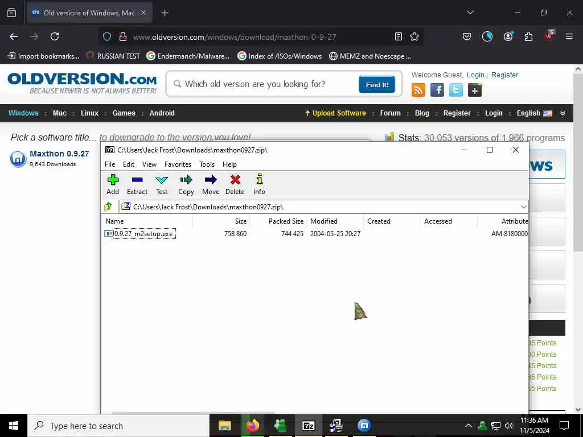The image size is (583, 437).
Task: Open a new browser tab
Action: tap(165, 13)
